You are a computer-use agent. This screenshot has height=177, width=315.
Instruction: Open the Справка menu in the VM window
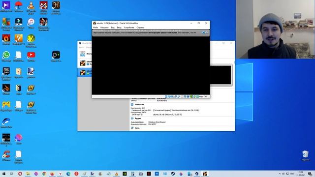140,28
